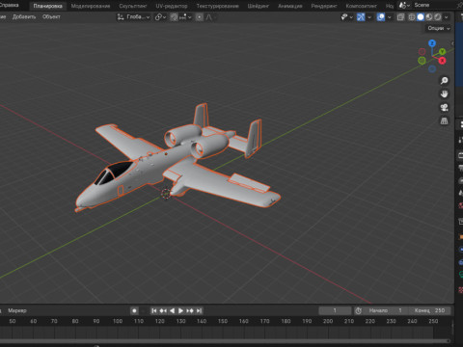463x347 pixels.
Task: Switch perspective/orthographic grid icon
Action: [444, 120]
